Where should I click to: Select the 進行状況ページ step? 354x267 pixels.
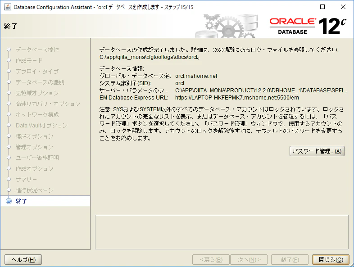tap(35, 190)
